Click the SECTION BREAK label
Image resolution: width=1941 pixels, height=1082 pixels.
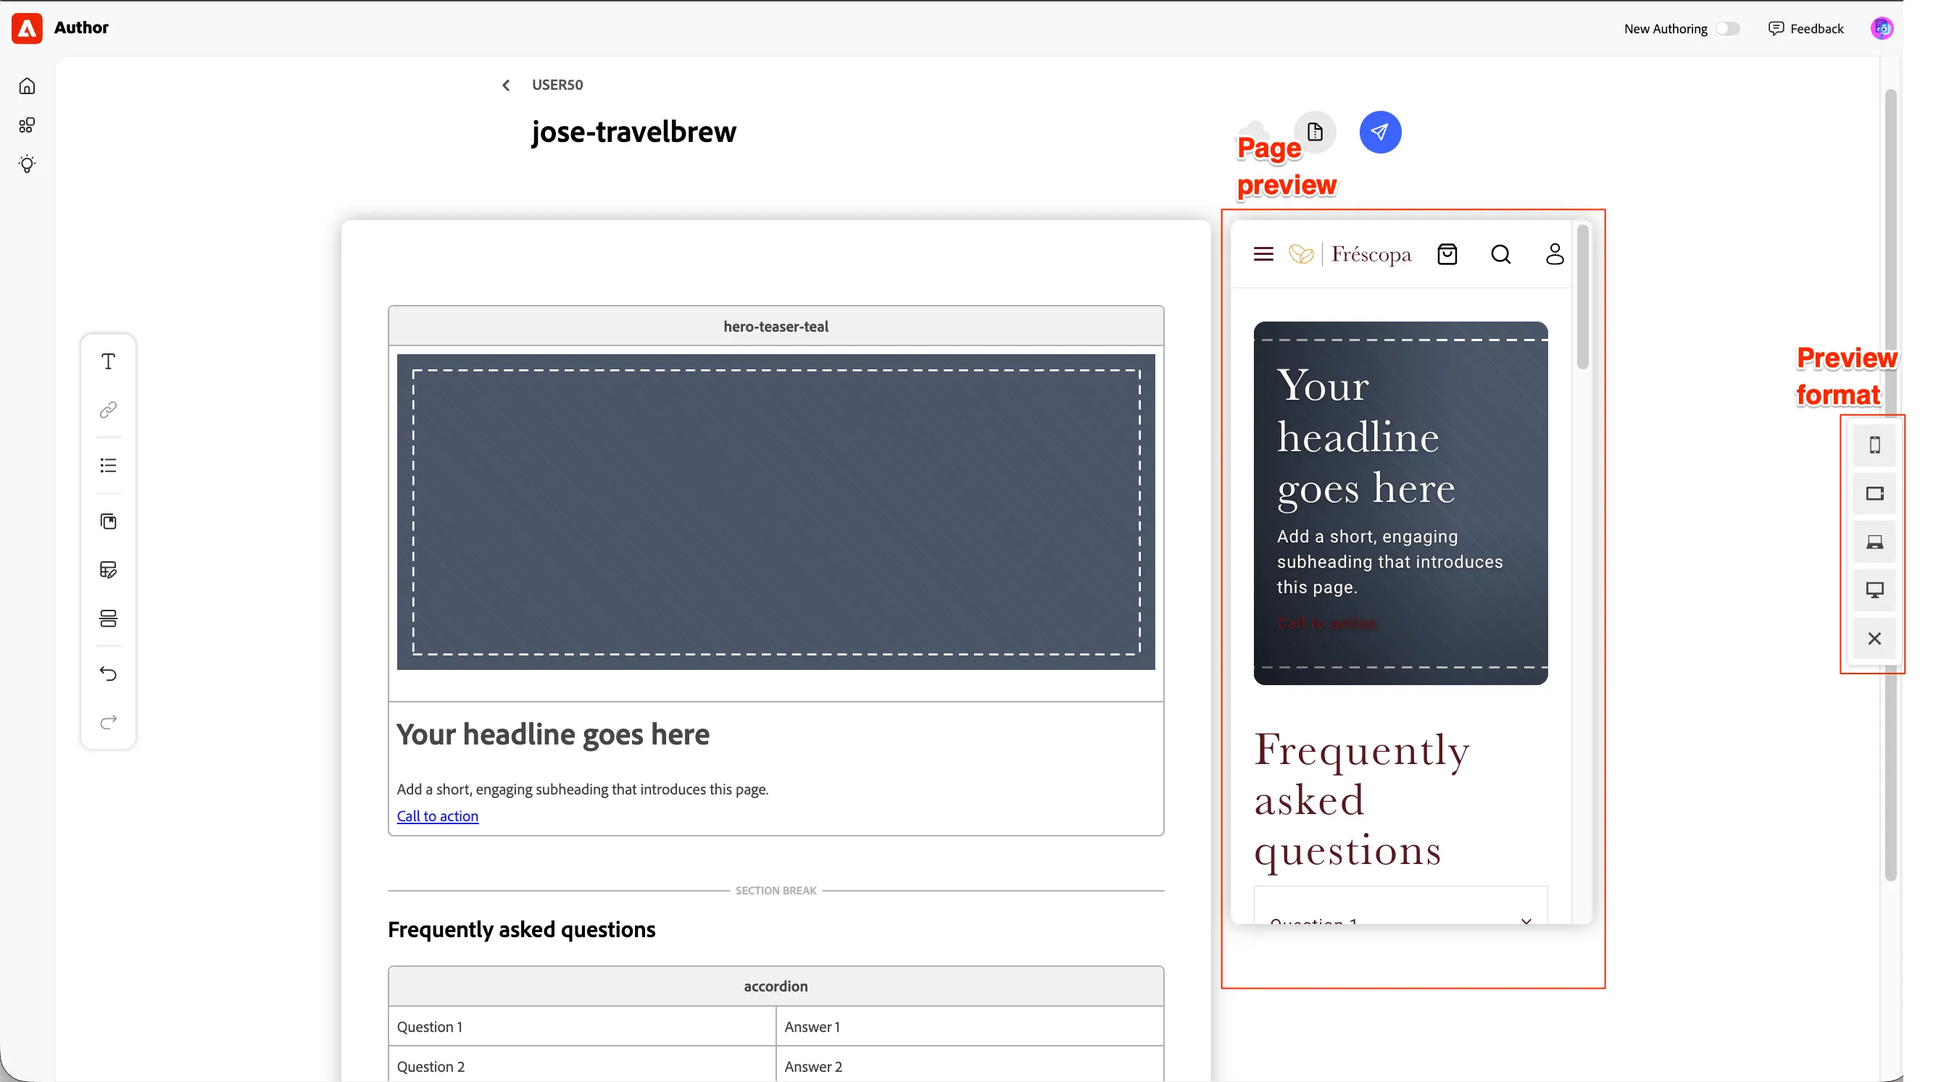tap(776, 891)
